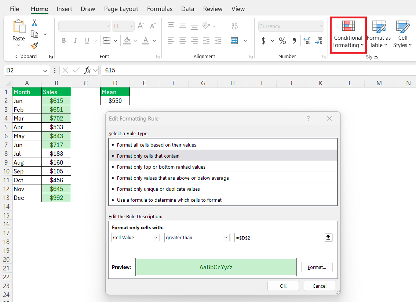416x302 pixels.
Task: Click Increase Indent icon
Action: (x=218, y=41)
